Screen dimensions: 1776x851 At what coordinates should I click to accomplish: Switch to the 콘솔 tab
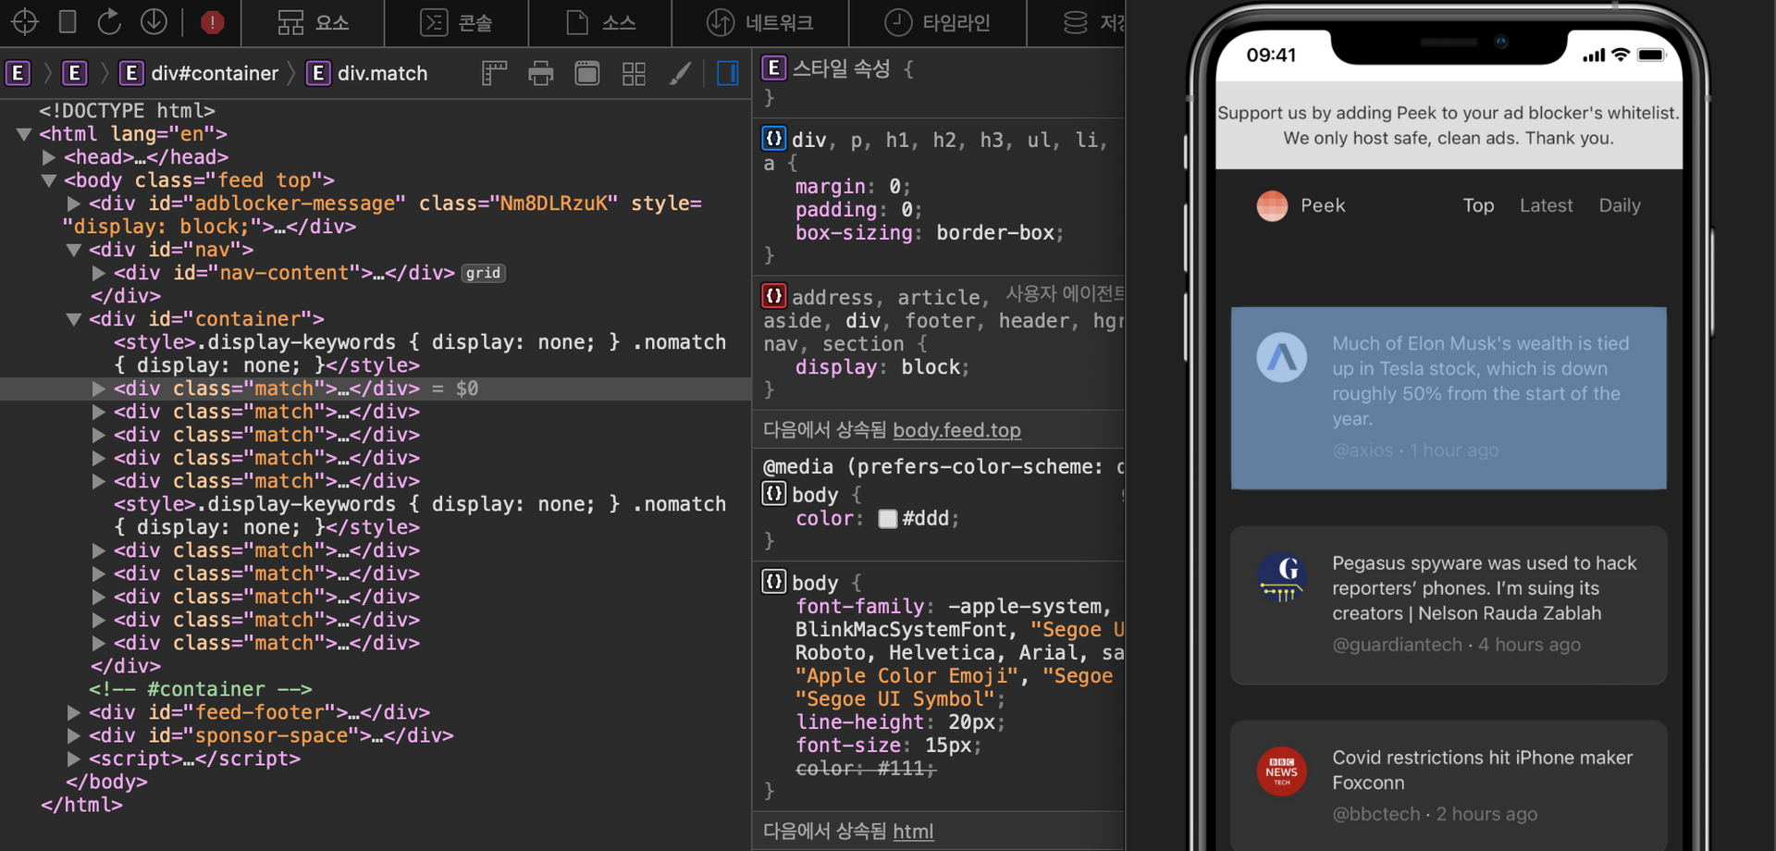point(456,22)
